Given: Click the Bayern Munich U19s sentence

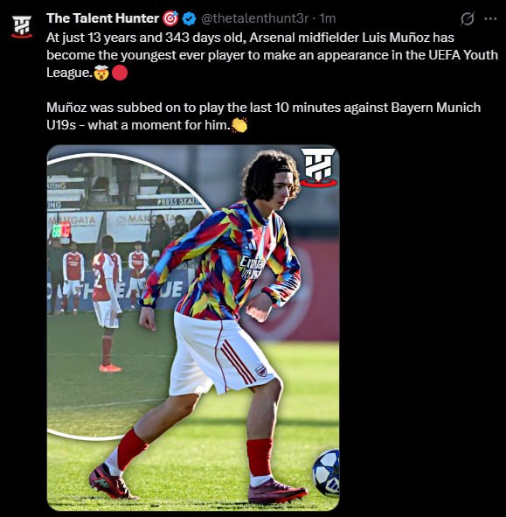Looking at the screenshot, I should [264, 116].
